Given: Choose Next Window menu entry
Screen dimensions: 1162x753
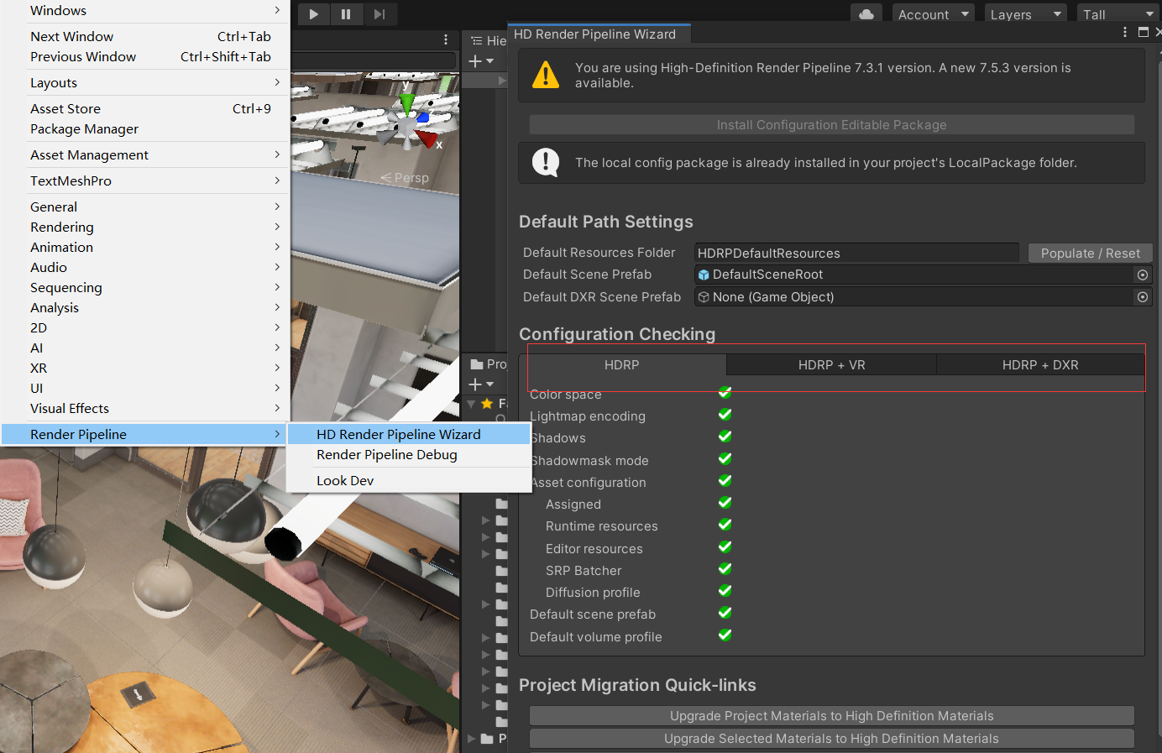Looking at the screenshot, I should (144, 36).
